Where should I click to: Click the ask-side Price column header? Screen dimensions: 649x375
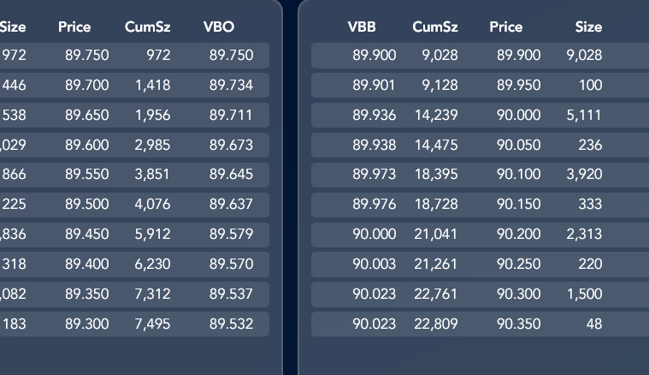point(506,27)
